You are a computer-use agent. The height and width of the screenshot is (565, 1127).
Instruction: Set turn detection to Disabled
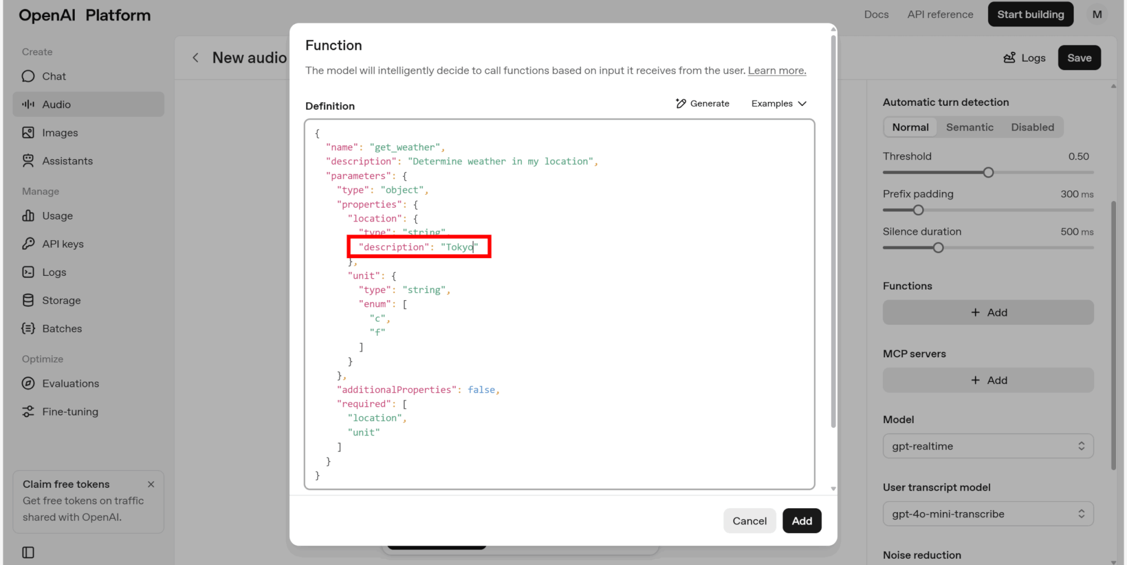point(1032,127)
